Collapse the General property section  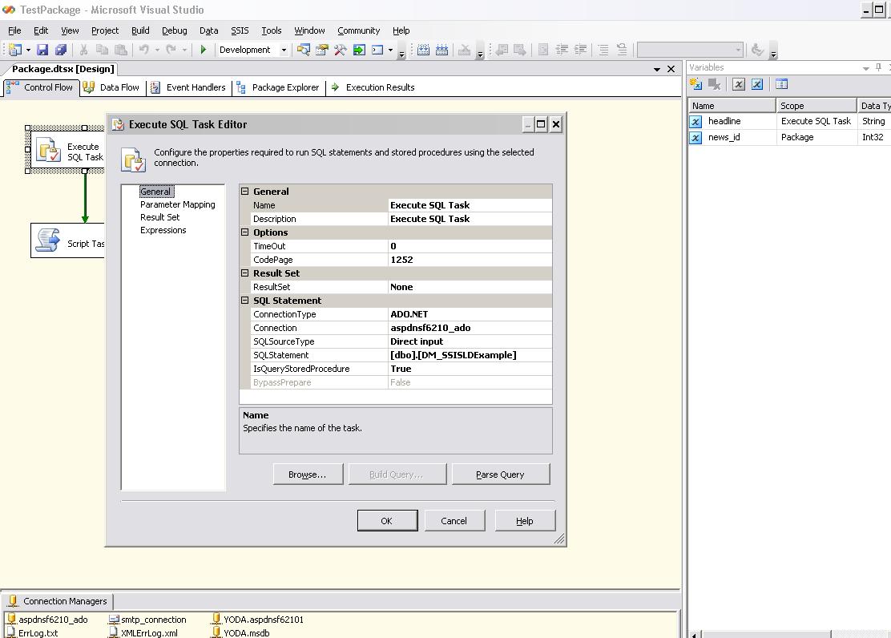pos(245,192)
